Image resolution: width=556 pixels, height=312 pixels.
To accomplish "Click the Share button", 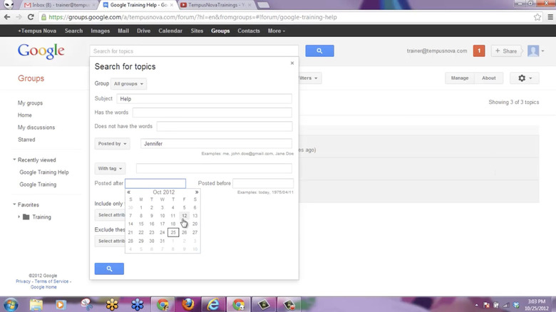I will click(x=506, y=51).
